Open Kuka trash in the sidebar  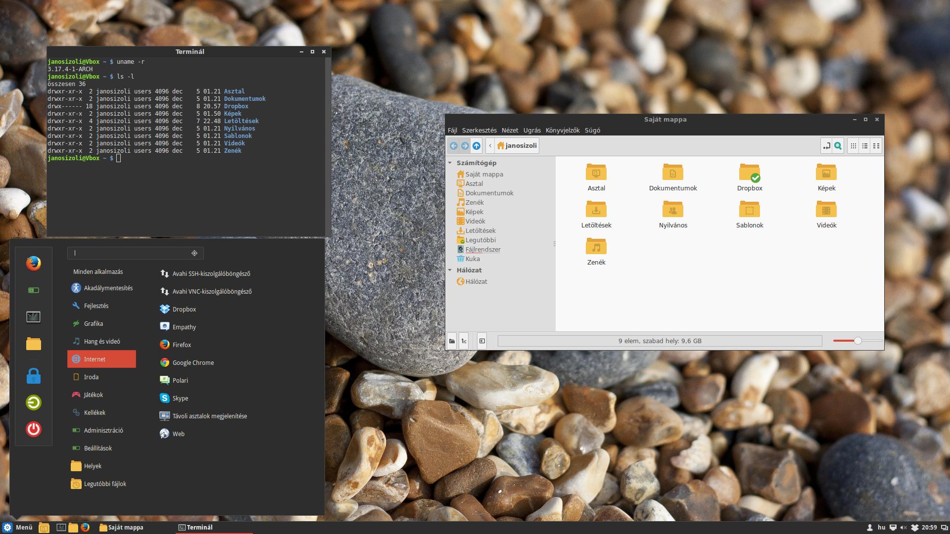point(468,259)
